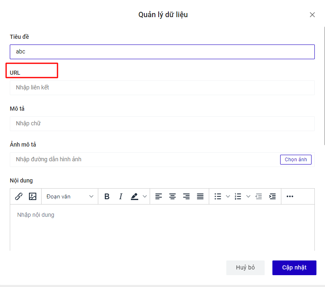This screenshot has height=287, width=325.
Task: Expand the bulleted list style arrow
Action: [228, 196]
